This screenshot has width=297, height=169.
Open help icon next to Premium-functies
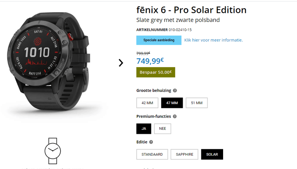coord(174,116)
